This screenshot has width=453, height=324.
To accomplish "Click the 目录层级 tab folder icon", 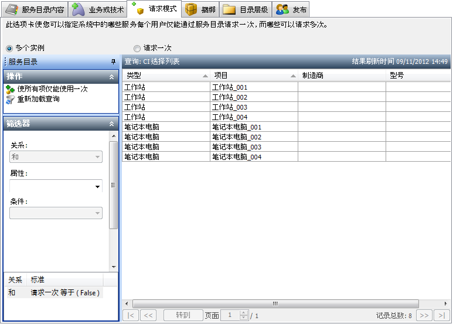I will (229, 9).
